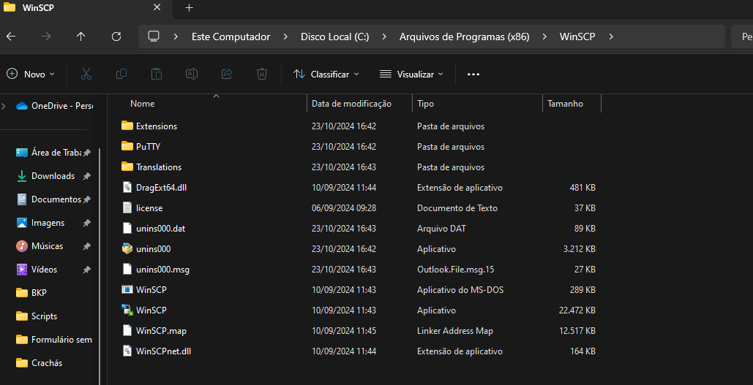This screenshot has height=385, width=753.
Task: Open Downloads in the sidebar
Action: coord(53,176)
